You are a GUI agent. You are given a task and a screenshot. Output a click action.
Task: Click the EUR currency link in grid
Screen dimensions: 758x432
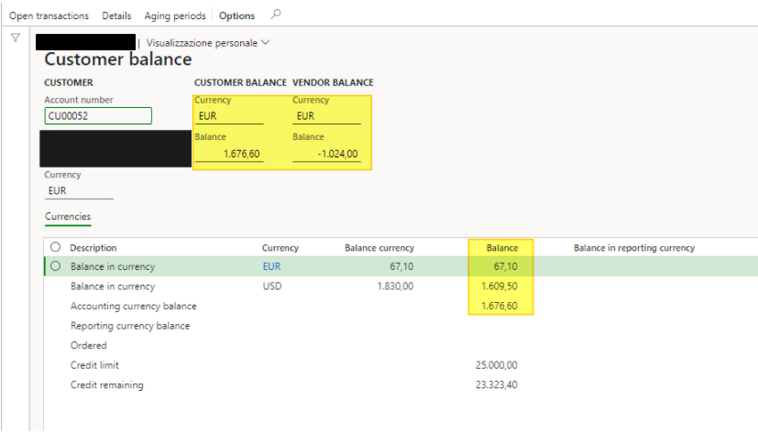[270, 266]
